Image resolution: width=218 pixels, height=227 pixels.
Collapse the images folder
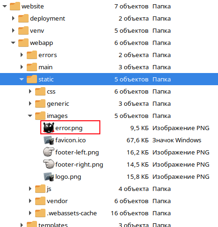30,116
